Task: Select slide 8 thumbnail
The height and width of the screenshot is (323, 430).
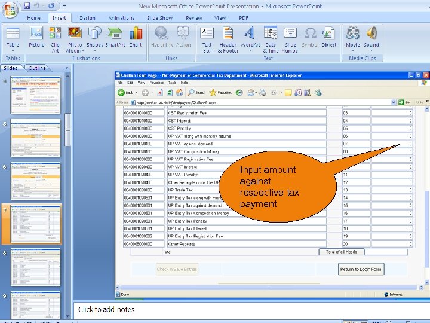Action: (x=35, y=267)
